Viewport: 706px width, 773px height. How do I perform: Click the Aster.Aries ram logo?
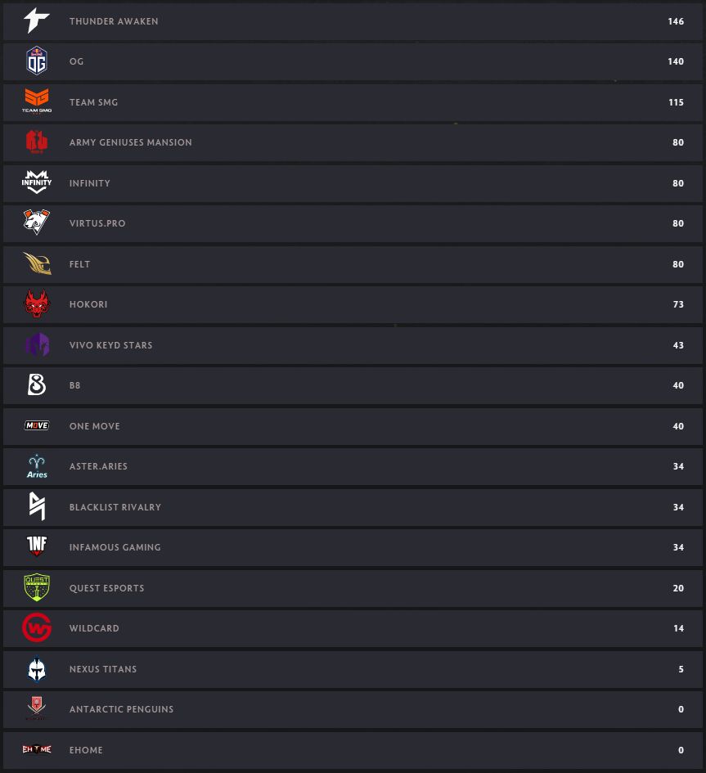click(x=36, y=466)
